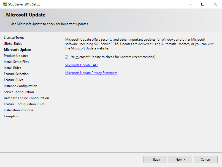Viewport: 222px width, 167px height.
Task: Open Instance Configuration step
Action: click(x=20, y=86)
